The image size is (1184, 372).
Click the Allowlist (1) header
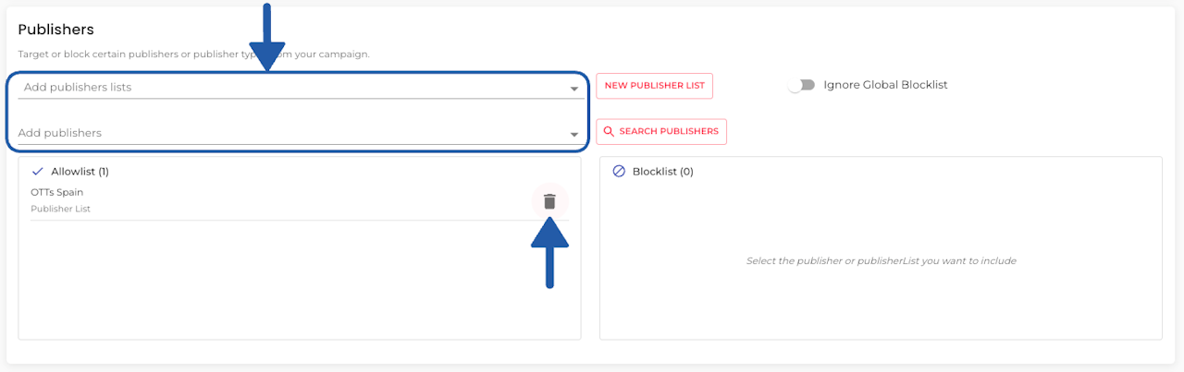80,172
